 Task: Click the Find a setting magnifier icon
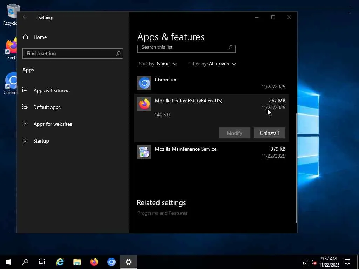(118, 54)
